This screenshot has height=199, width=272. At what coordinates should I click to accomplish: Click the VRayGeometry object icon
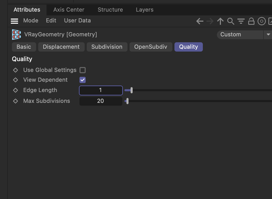17,35
